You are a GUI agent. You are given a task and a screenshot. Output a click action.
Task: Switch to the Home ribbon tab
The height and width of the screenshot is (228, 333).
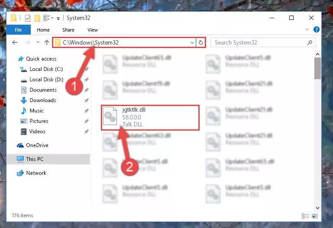click(43, 30)
